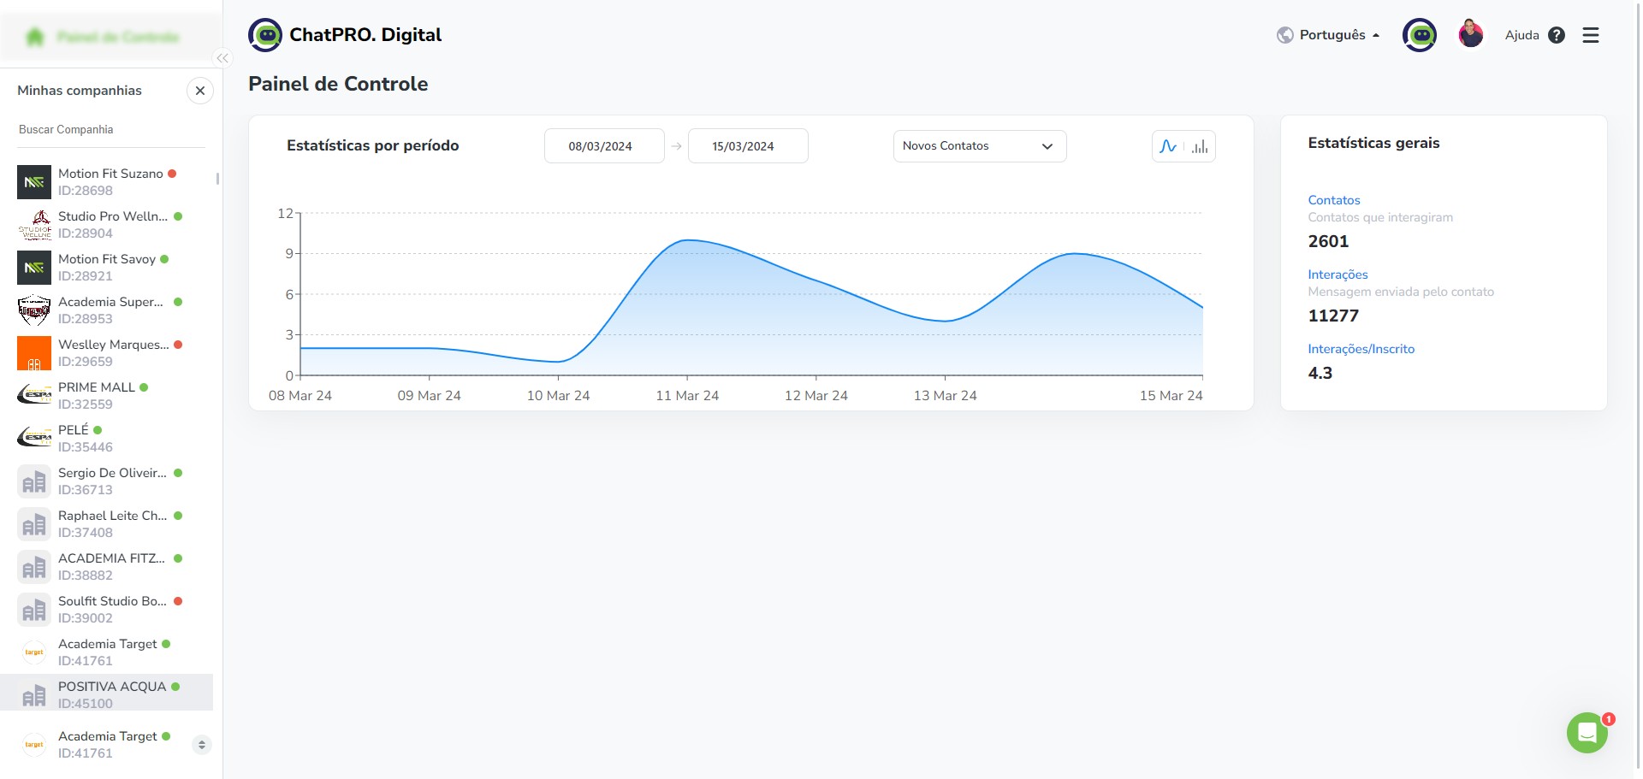Image resolution: width=1643 pixels, height=779 pixels.
Task: Click the 11 Mar 24 chart label
Action: (687, 396)
